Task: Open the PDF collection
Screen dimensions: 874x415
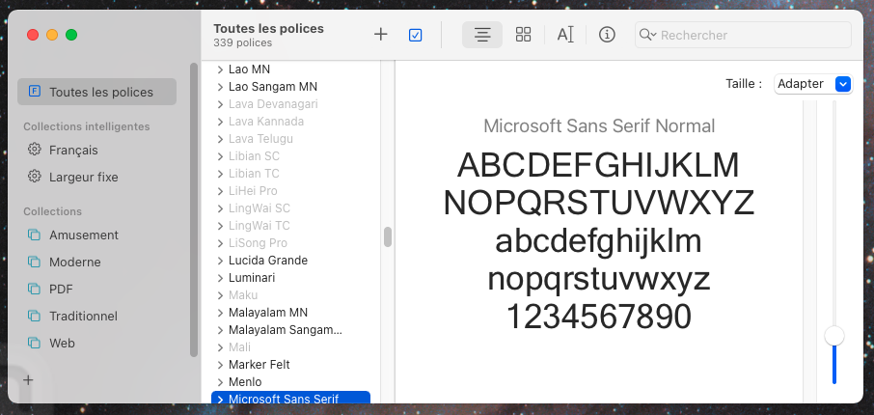Action: (61, 289)
